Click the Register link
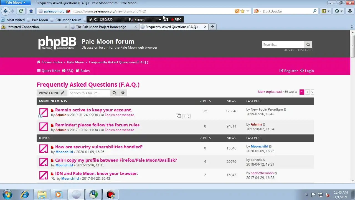Screen dimensions: 355x200 289,71
